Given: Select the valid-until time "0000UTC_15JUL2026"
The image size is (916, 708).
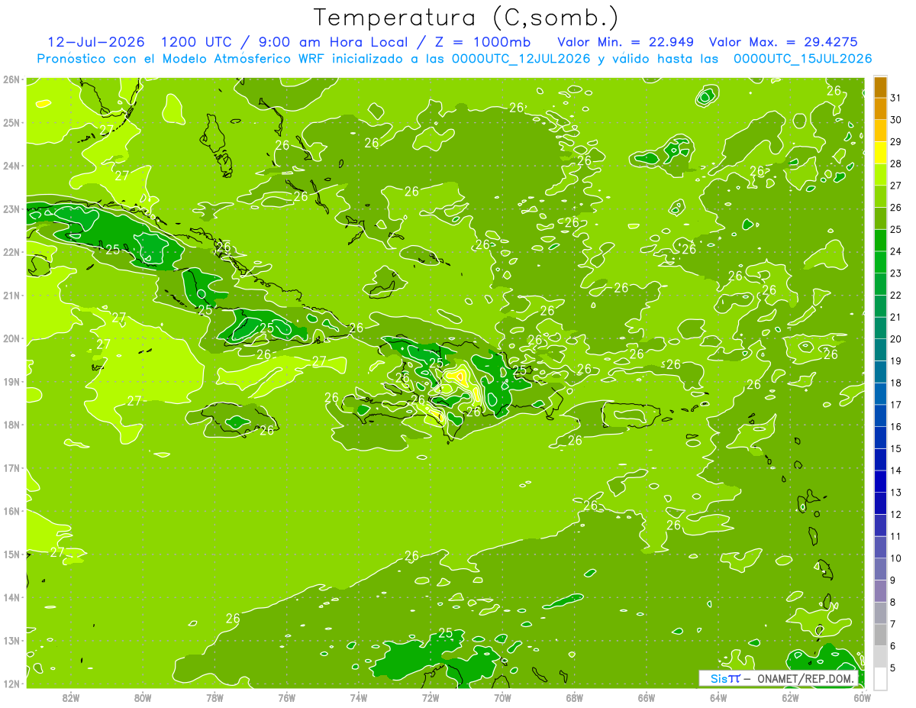Looking at the screenshot, I should click(802, 59).
